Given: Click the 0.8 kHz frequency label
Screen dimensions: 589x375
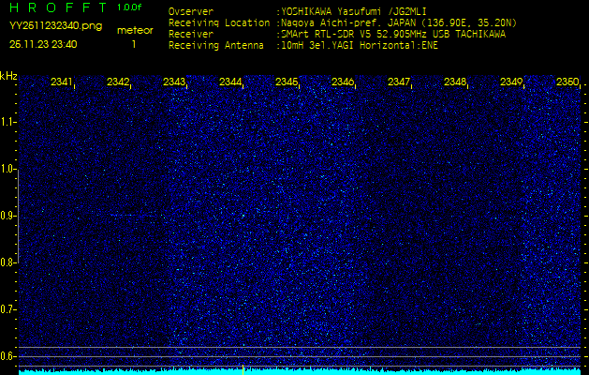Looking at the screenshot, I should click(7, 262).
